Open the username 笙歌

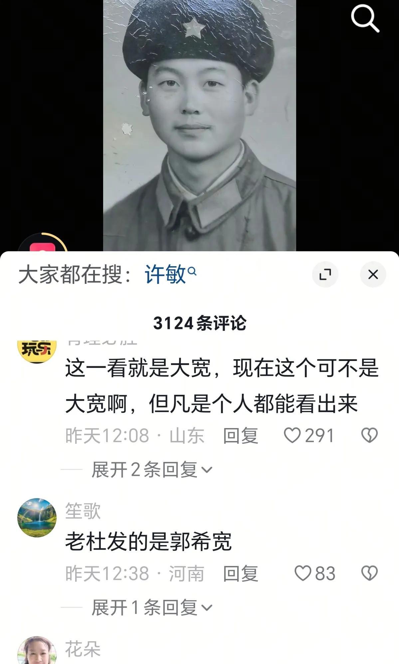tap(83, 510)
